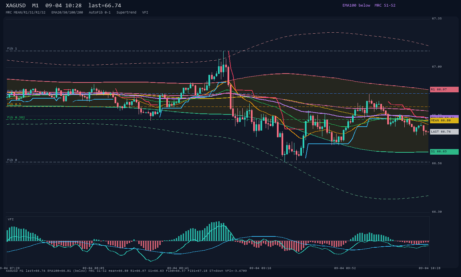Click the 'LAST 66.74' gray price tag

tap(444, 132)
